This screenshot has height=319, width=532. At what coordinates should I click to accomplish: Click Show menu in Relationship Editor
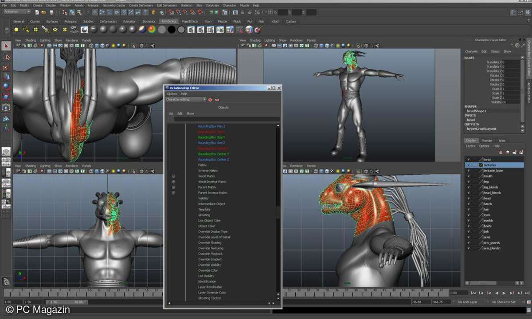pyautogui.click(x=190, y=113)
